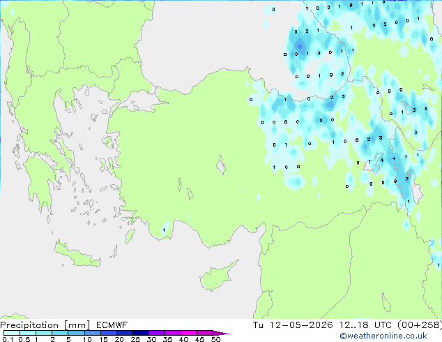Click the '0.1' legend scale label

(8, 339)
